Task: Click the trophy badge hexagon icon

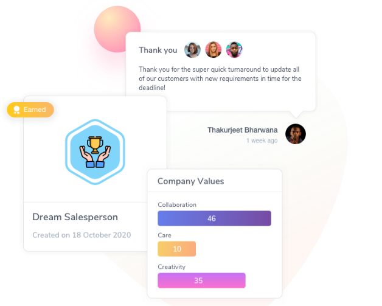Action: tap(95, 152)
